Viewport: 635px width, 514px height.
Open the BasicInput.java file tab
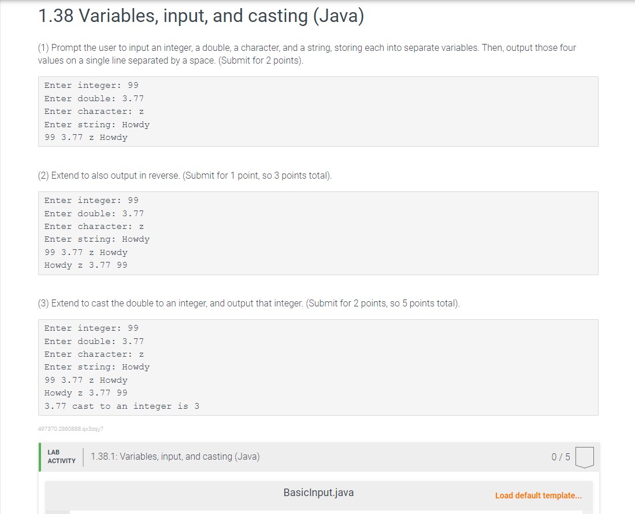click(x=318, y=493)
